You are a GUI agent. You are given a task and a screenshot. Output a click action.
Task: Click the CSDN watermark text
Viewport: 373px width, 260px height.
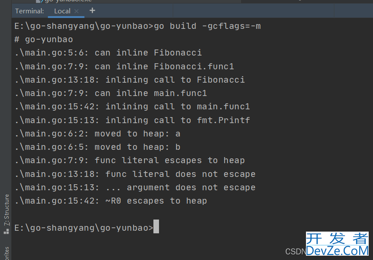click(296, 252)
